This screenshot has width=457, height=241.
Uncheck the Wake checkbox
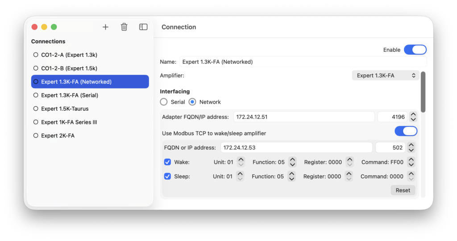tap(167, 162)
